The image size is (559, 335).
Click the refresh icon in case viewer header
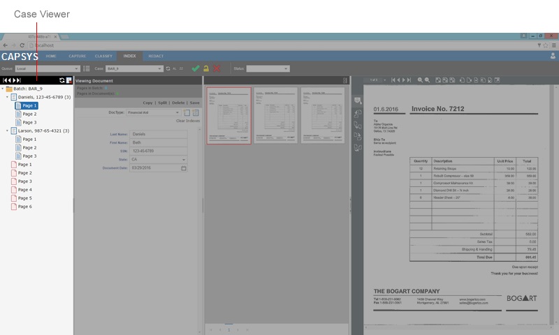[61, 81]
